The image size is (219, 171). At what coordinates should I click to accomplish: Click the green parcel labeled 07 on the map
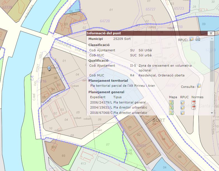click(x=108, y=144)
